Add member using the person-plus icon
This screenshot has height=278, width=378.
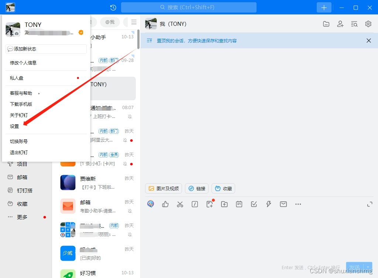click(340, 24)
